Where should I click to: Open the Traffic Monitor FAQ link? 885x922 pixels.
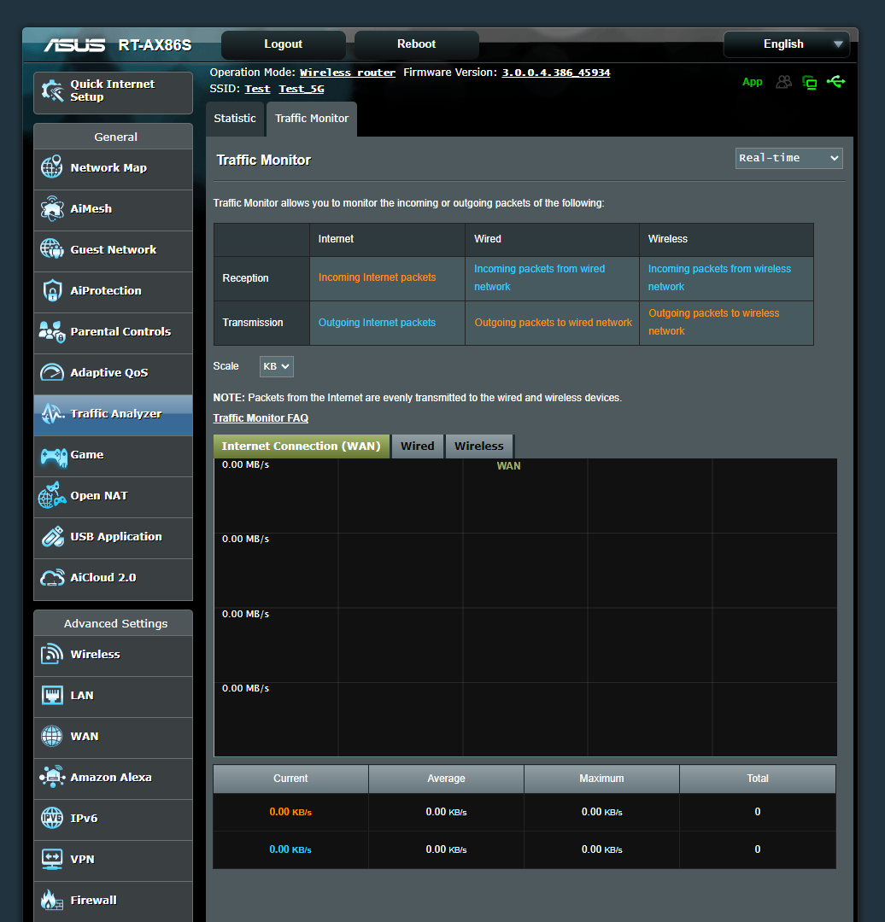pyautogui.click(x=261, y=417)
